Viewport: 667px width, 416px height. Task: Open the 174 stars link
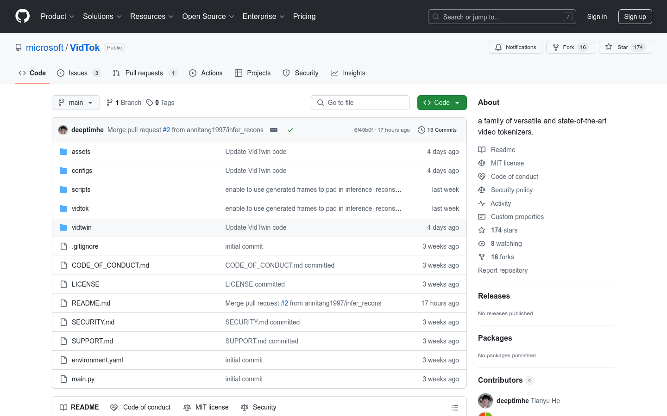(504, 230)
